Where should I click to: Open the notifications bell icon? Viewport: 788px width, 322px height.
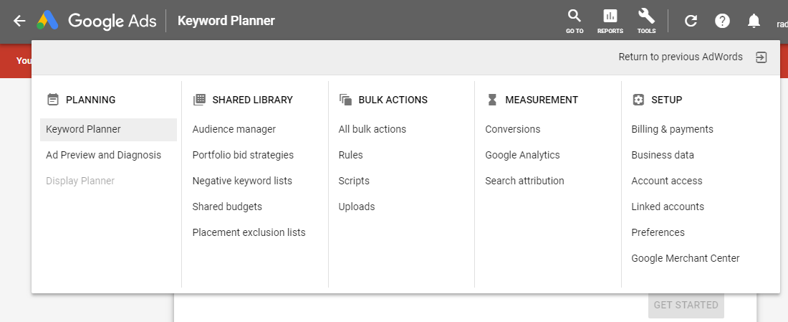click(x=754, y=21)
